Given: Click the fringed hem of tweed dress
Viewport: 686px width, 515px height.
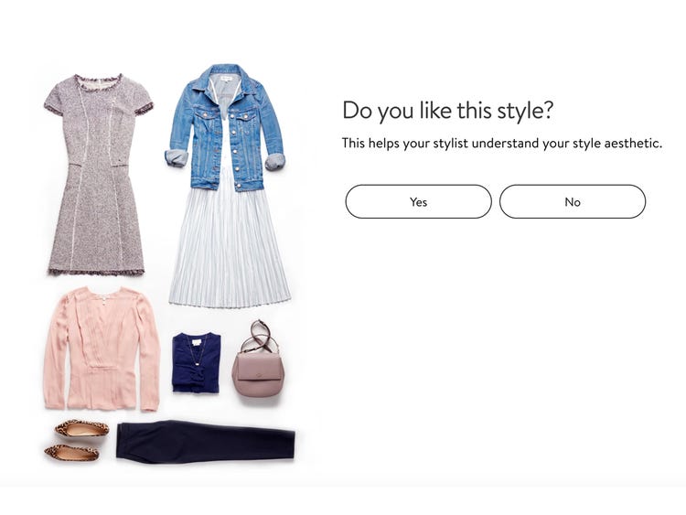Looking at the screenshot, I should coord(96,272).
